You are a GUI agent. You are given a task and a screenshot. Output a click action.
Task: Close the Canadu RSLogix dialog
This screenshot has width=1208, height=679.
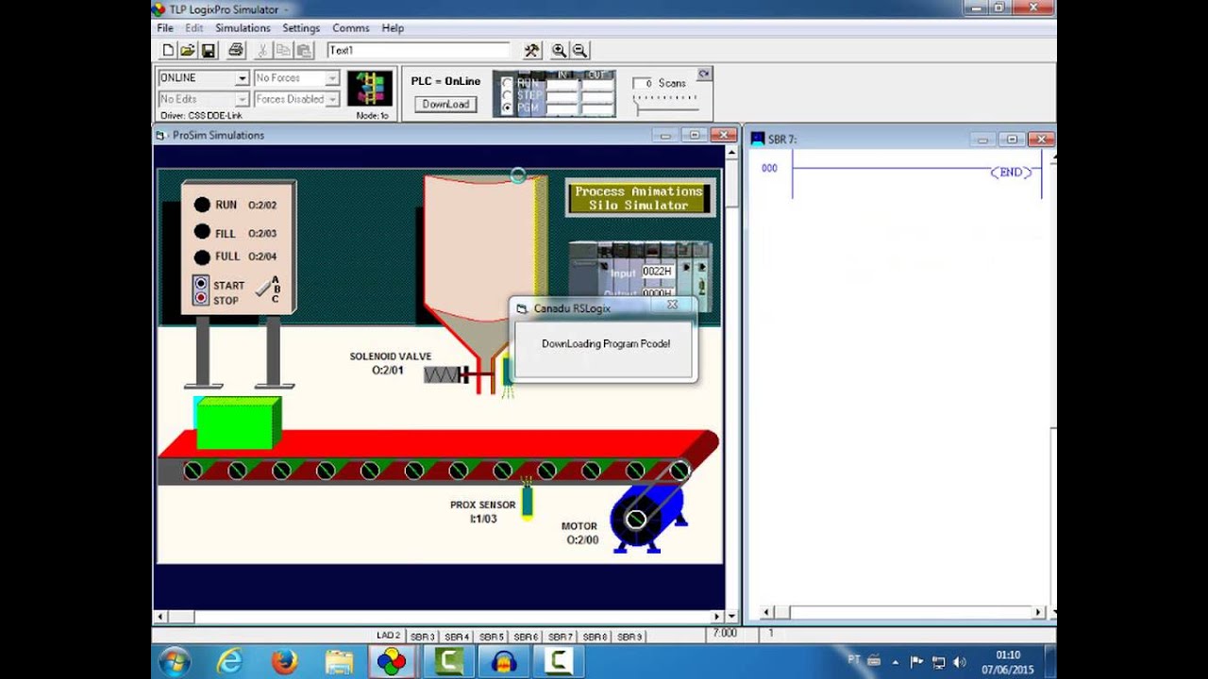point(673,306)
